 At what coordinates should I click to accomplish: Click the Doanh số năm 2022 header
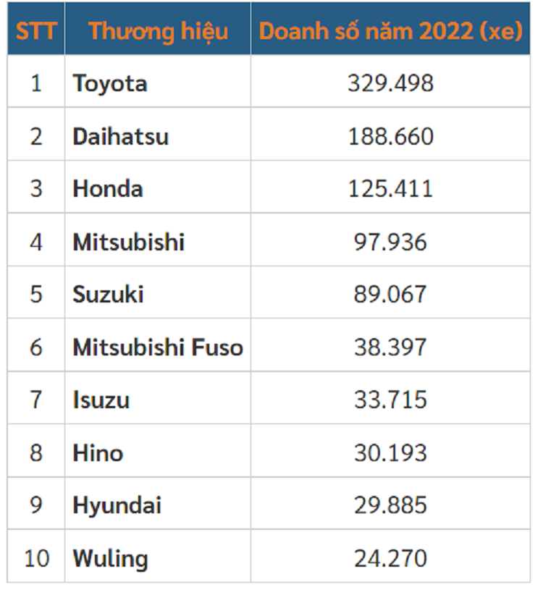tap(390, 31)
